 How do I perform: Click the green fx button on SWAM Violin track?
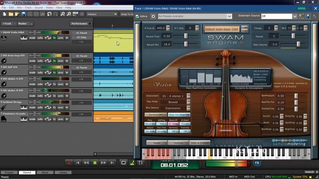(54, 38)
